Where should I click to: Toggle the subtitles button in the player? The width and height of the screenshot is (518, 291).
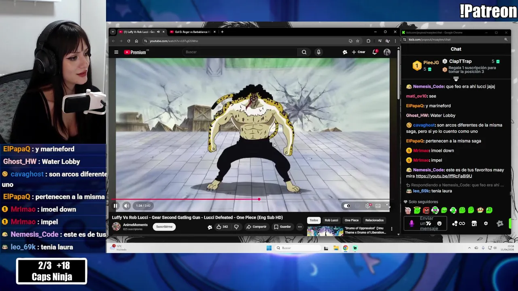click(357, 206)
